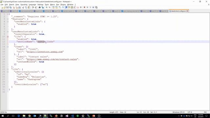Screen dimensions: 210x118
Task: Open Find dialog via the binoculars icon
Action: point(40,7)
